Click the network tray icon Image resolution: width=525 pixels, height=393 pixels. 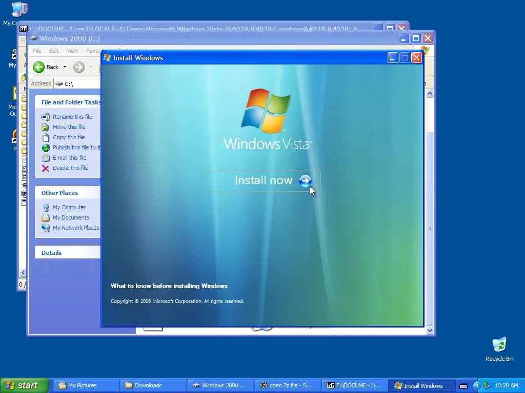tap(487, 386)
